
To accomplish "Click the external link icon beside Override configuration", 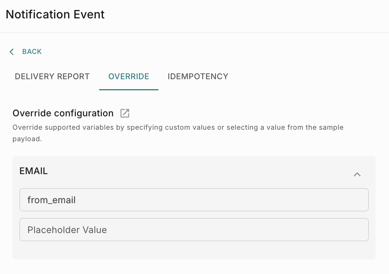I will coord(124,113).
